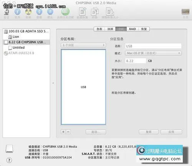Click the disk icon beside 磁盘描述

point(9,149)
